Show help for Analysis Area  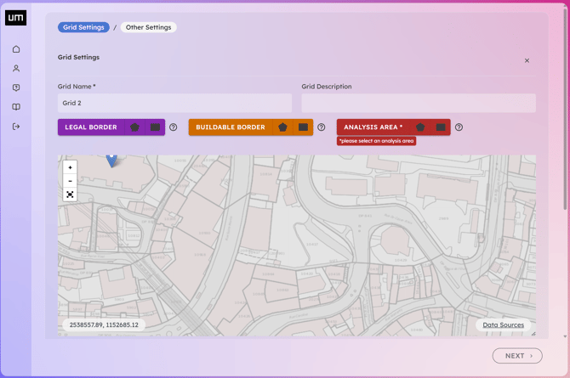459,127
